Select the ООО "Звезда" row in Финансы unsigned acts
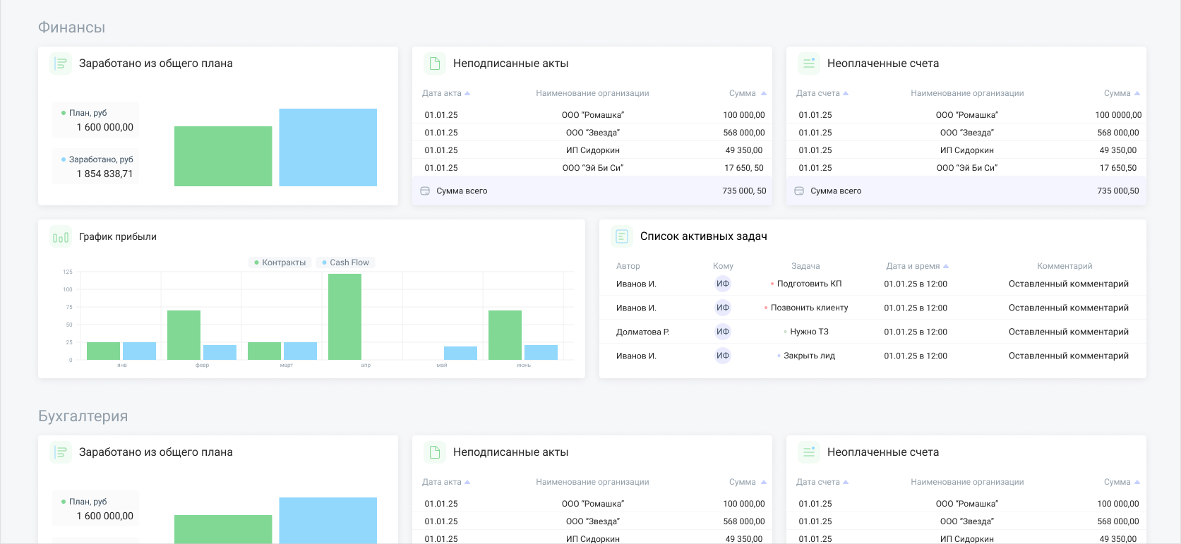 click(592, 133)
